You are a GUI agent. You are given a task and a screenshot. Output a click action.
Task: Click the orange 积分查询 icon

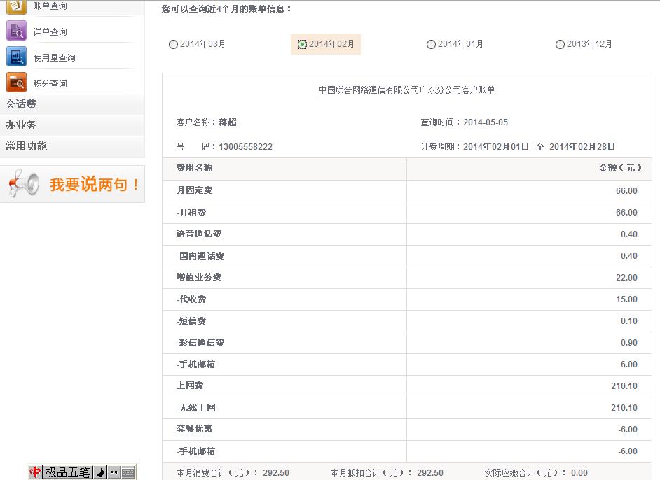(16, 83)
